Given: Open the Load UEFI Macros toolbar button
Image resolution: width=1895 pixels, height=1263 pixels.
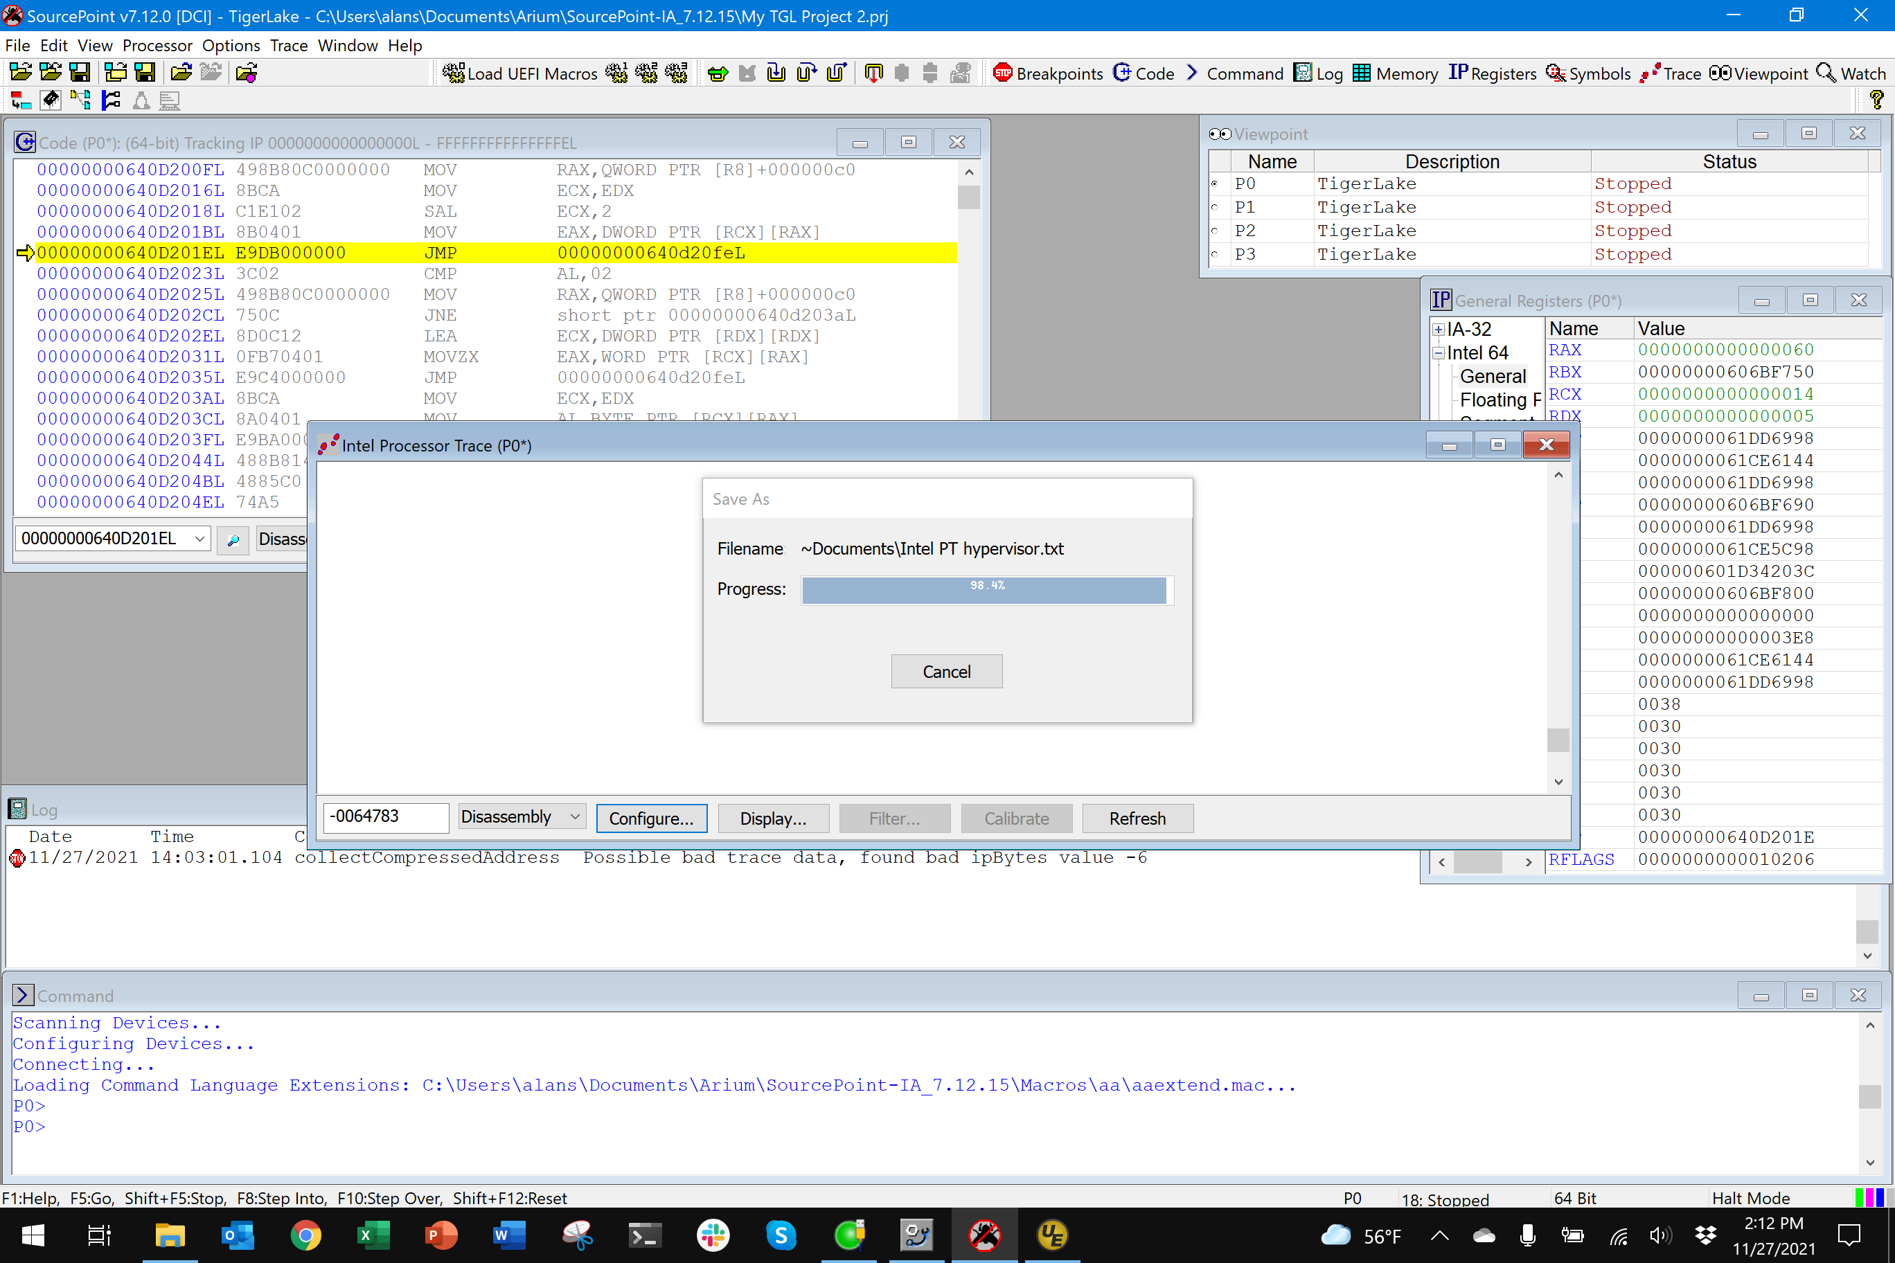Looking at the screenshot, I should point(519,73).
